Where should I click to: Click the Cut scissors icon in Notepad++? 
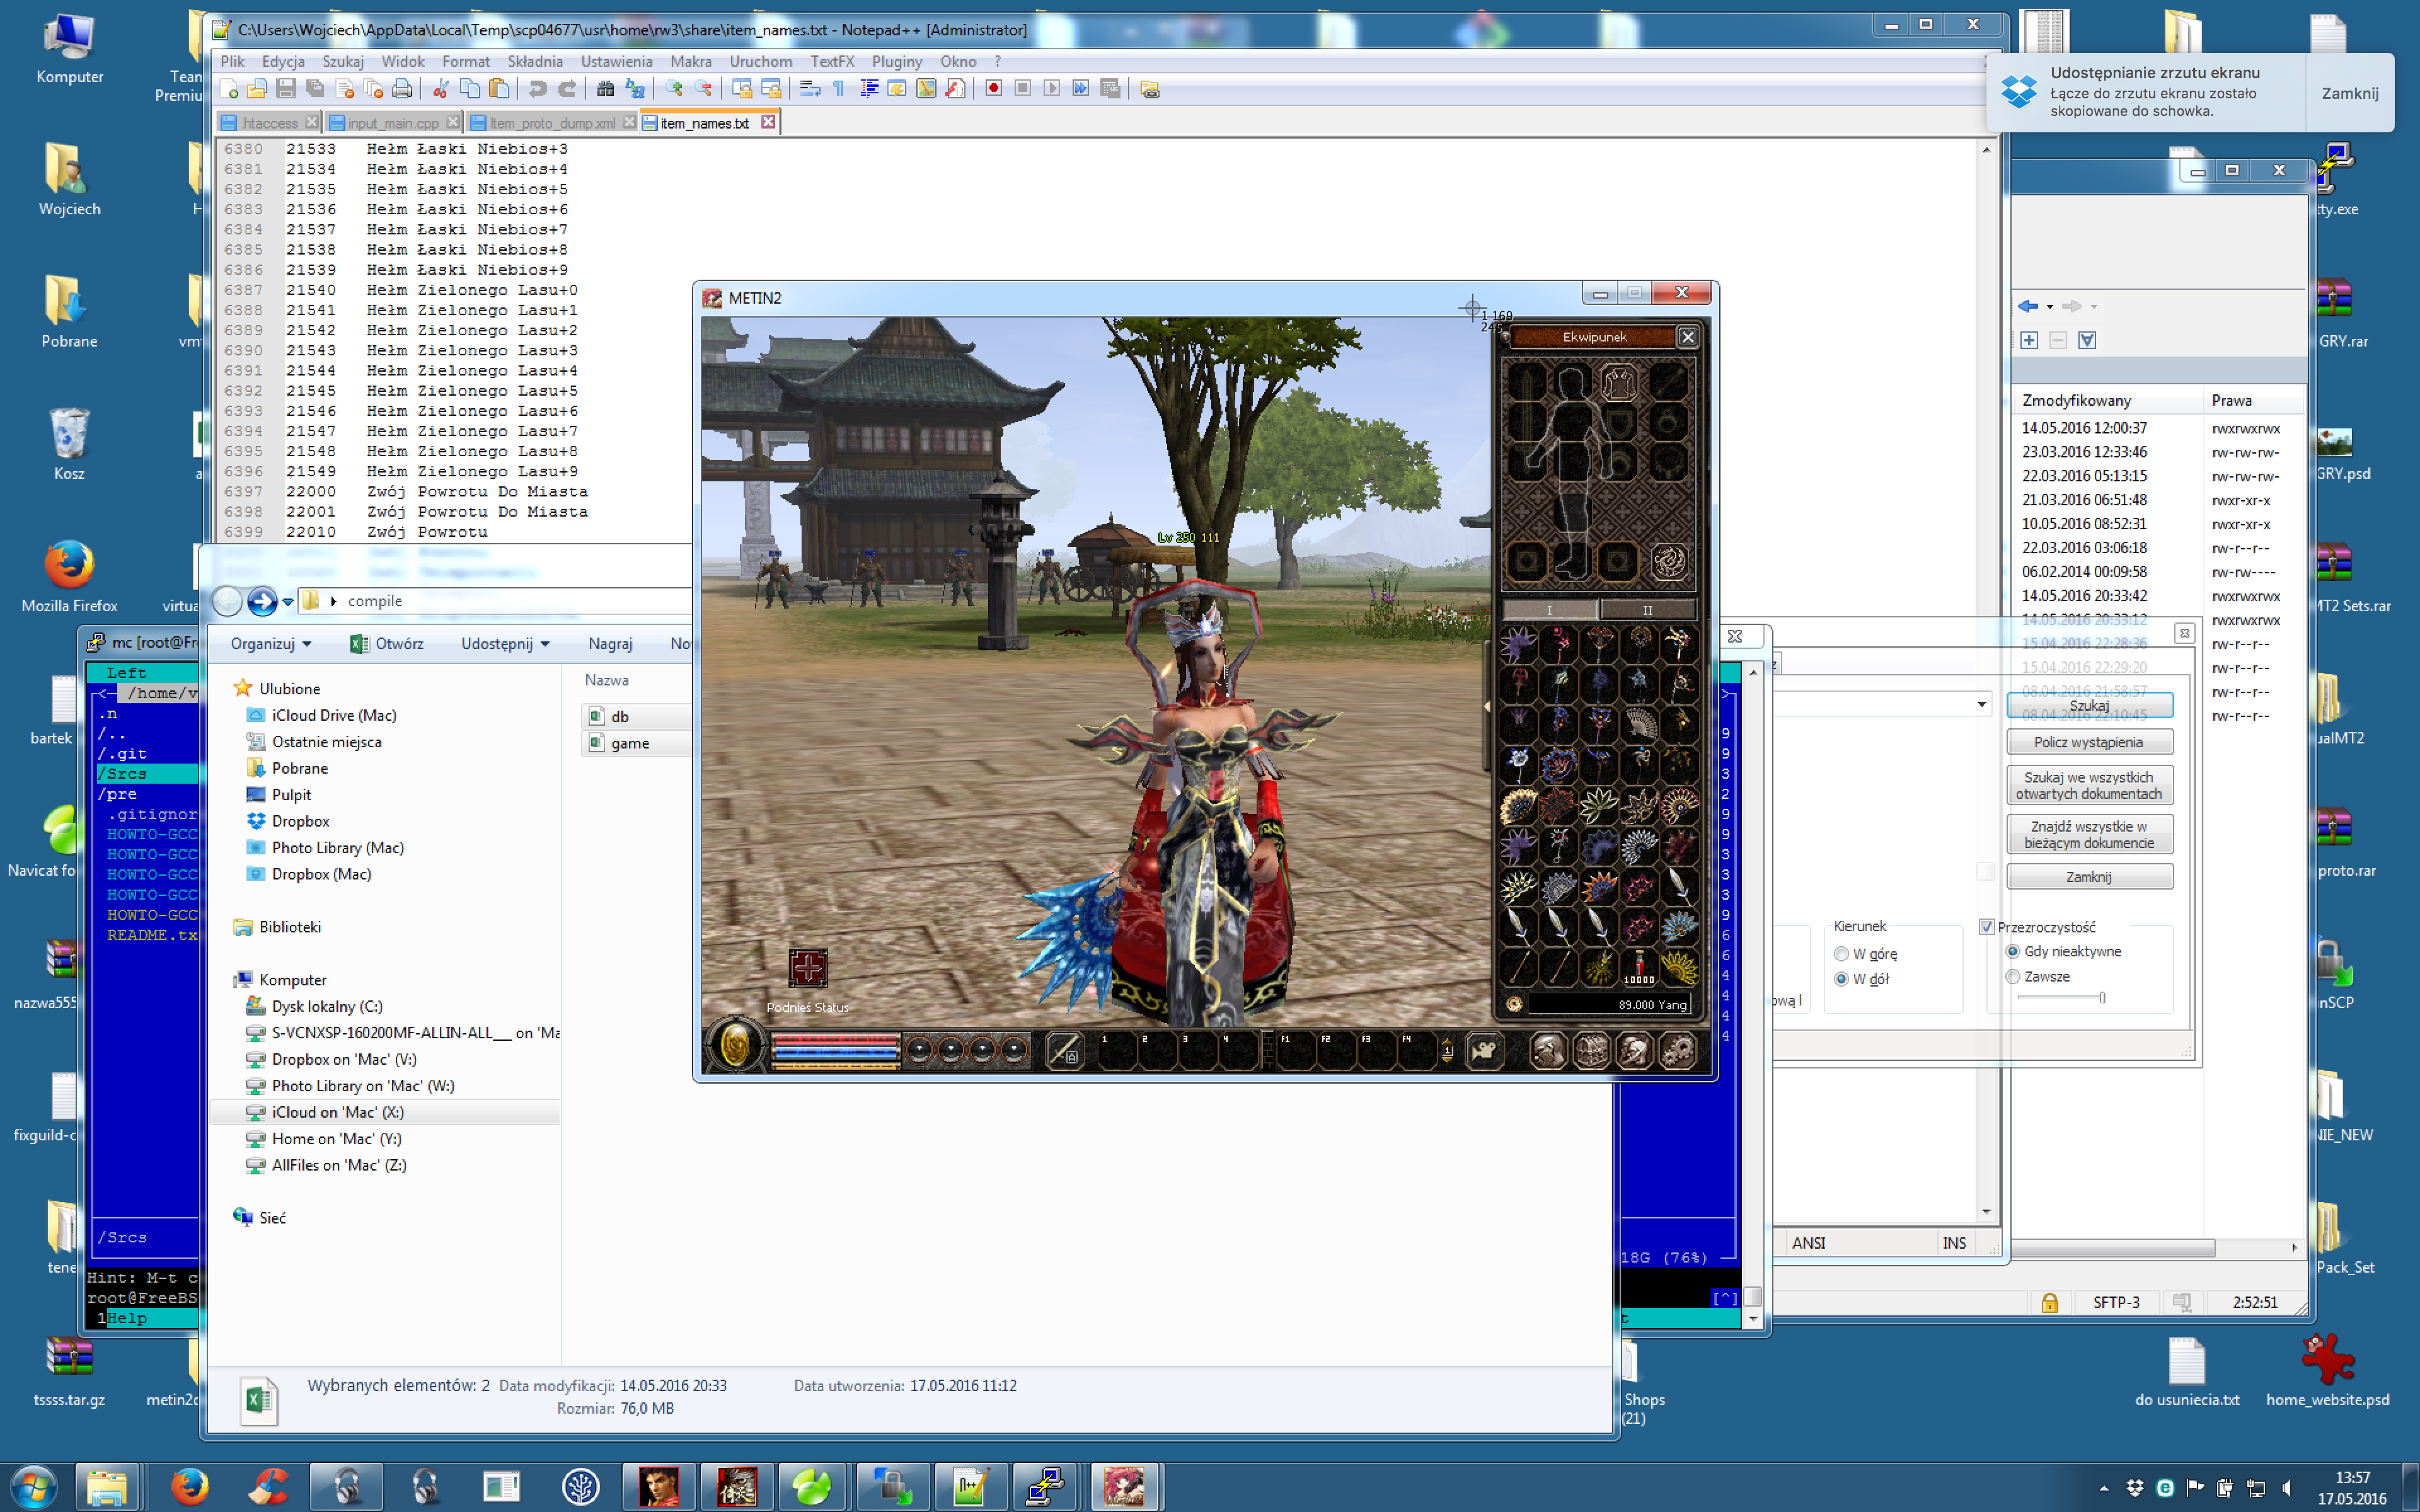click(440, 89)
